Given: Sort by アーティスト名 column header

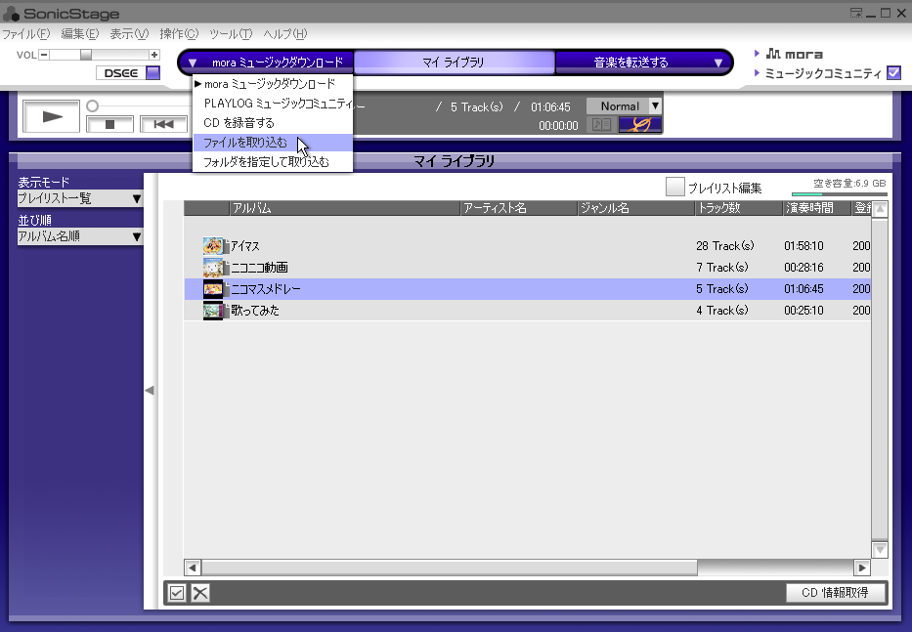Looking at the screenshot, I should pyautogui.click(x=519, y=208).
